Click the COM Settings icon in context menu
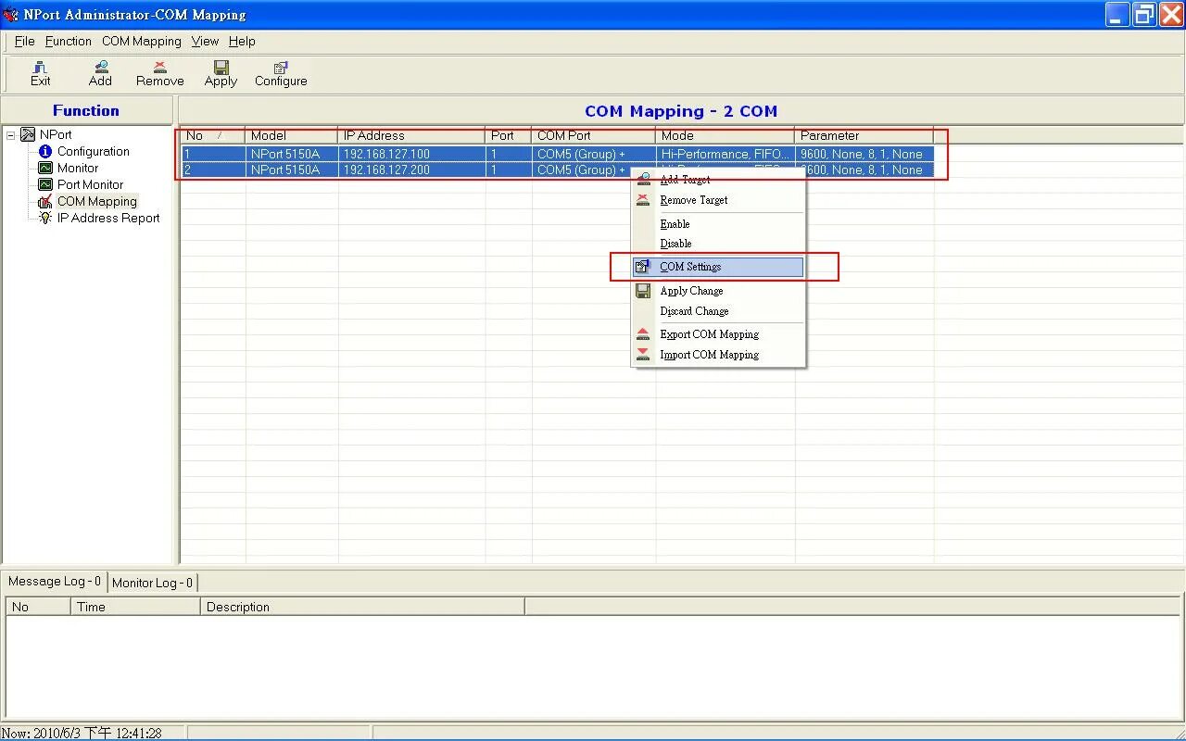Image resolution: width=1186 pixels, height=741 pixels. click(x=643, y=267)
